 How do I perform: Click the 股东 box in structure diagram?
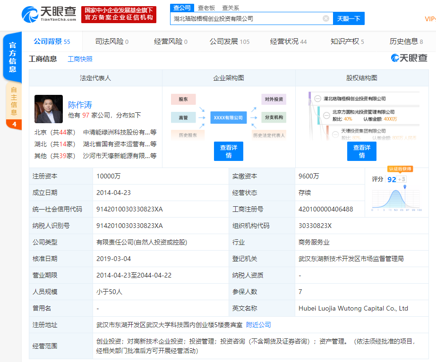[x=183, y=99]
